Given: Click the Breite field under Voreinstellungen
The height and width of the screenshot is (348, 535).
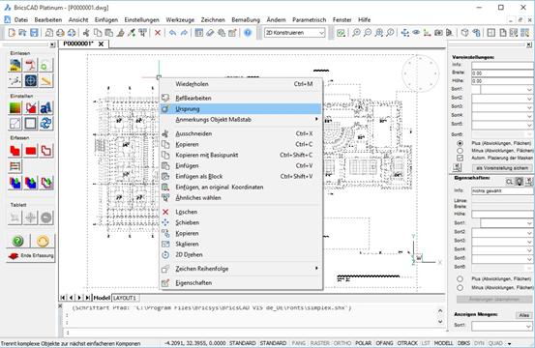Looking at the screenshot, I should click(502, 72).
